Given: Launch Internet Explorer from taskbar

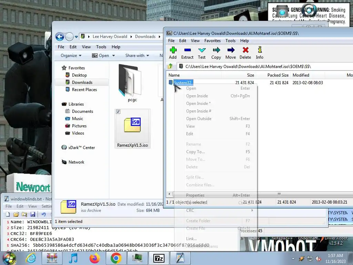Looking at the screenshot, I should click(31, 258).
